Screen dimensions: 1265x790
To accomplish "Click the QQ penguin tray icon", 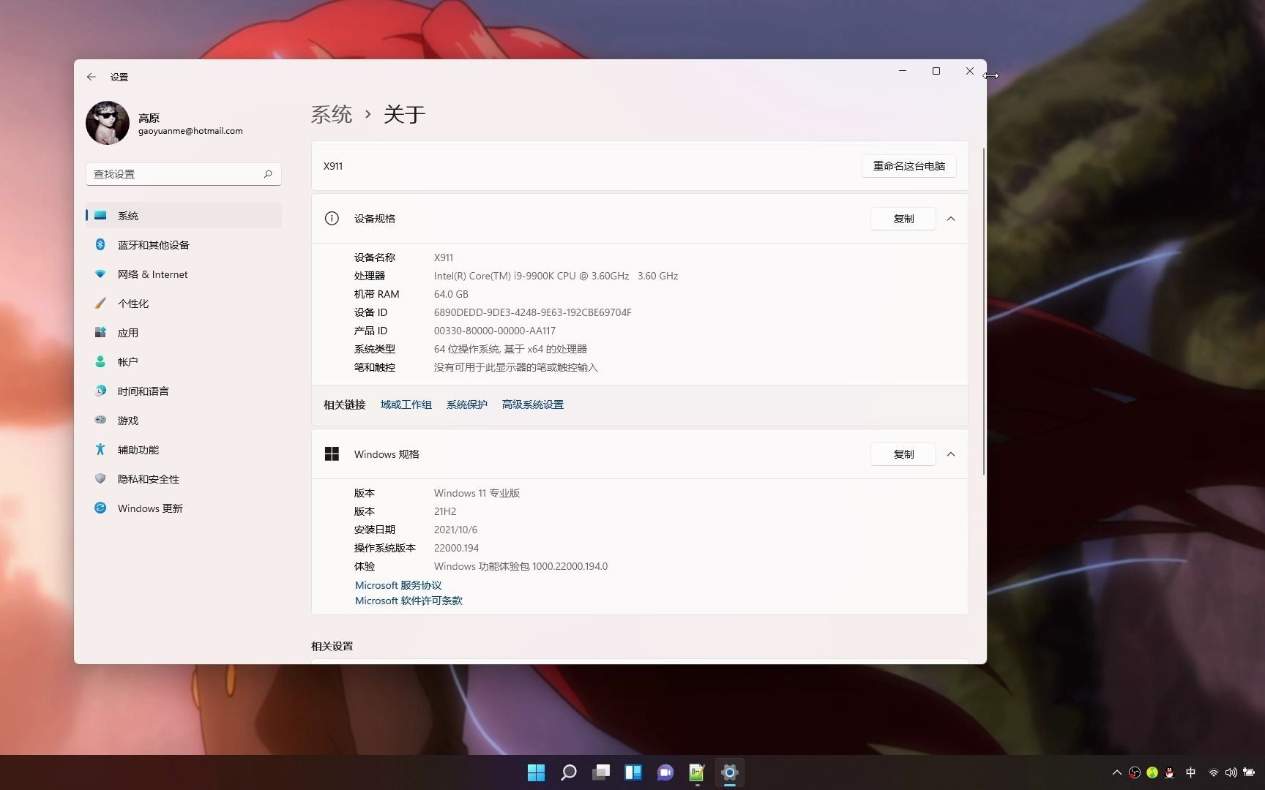I will click(1170, 772).
